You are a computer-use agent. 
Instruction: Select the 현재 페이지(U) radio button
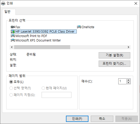point(43,88)
